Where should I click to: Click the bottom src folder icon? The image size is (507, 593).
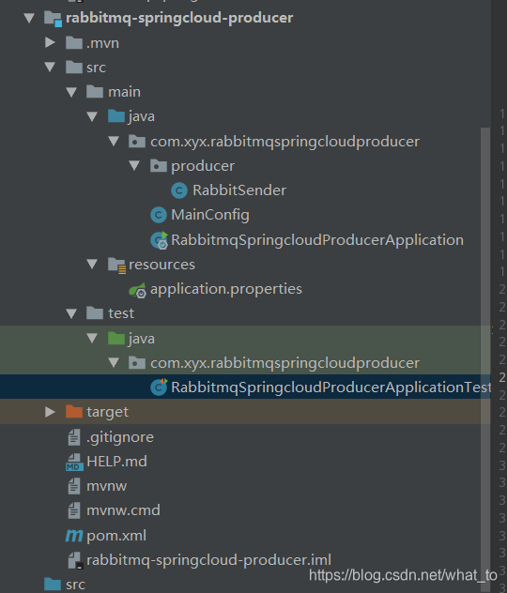tap(53, 584)
